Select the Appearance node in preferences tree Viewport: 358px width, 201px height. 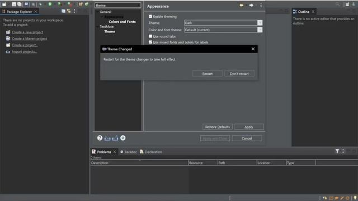coord(114,17)
